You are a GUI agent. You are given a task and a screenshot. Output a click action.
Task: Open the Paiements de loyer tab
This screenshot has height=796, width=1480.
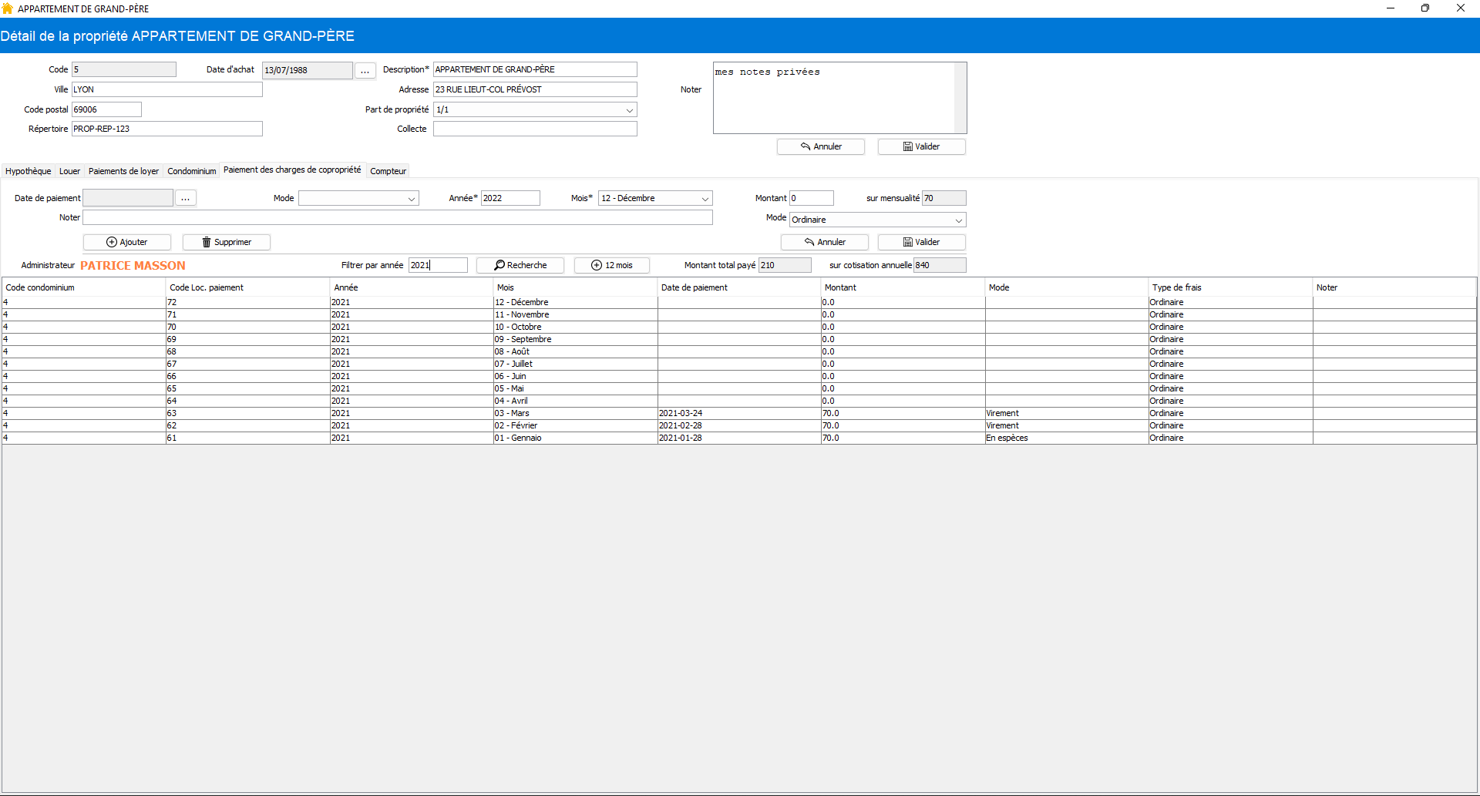pyautogui.click(x=123, y=171)
